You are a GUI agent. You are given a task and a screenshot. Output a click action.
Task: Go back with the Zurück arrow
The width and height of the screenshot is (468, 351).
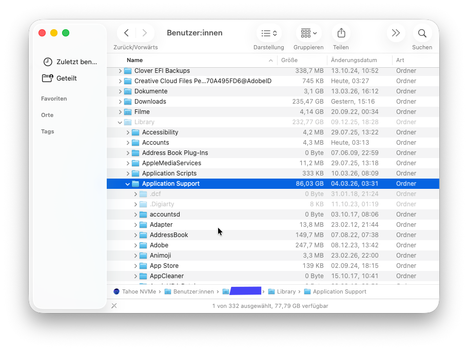pos(127,33)
